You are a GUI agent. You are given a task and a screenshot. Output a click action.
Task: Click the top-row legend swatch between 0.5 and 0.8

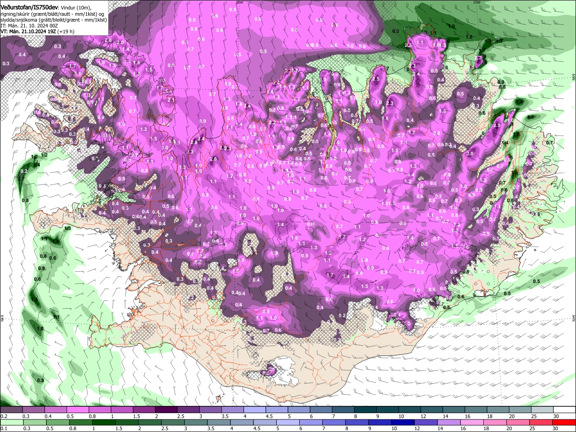pyautogui.click(x=78, y=410)
